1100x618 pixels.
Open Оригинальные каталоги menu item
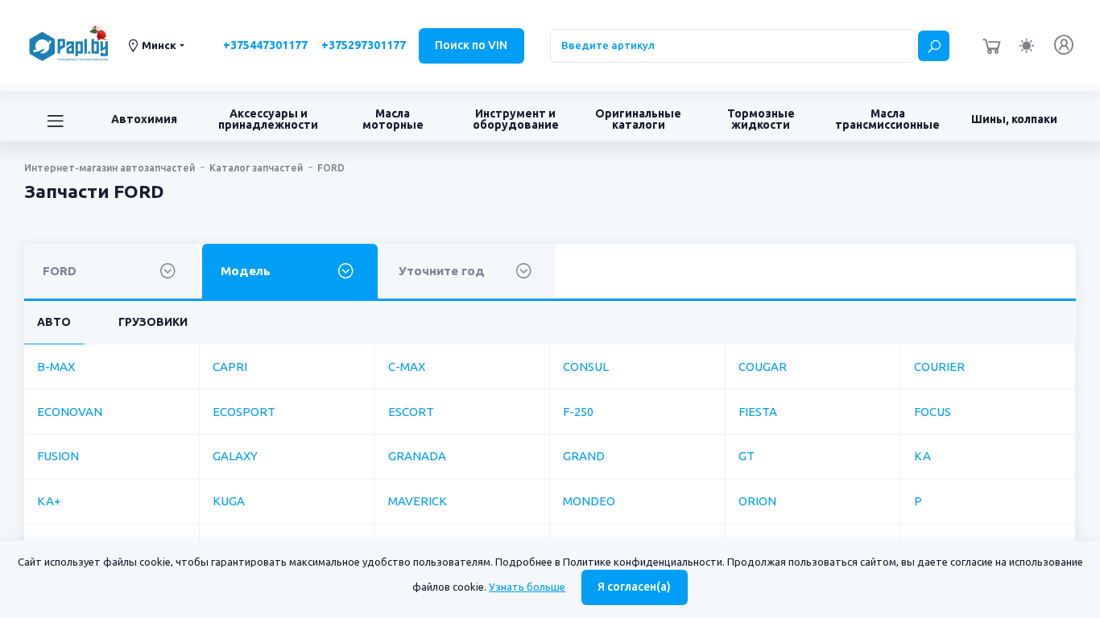click(638, 119)
